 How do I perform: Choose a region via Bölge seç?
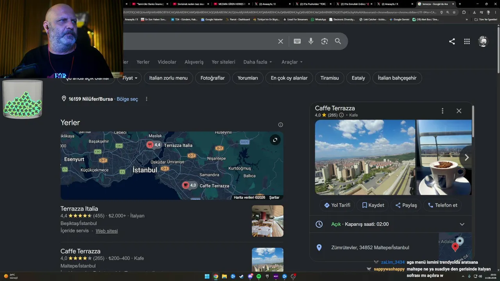[127, 99]
